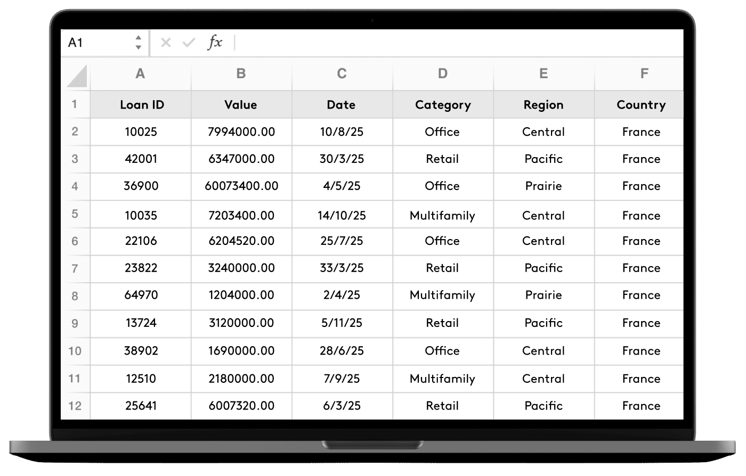Select the Prairie cell in row 4
Image resolution: width=746 pixels, height=476 pixels.
point(543,186)
